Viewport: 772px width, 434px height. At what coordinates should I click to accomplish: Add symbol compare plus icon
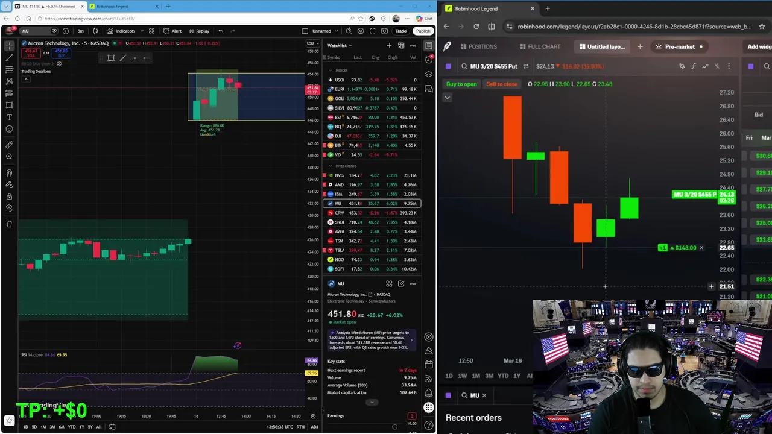tap(66, 31)
